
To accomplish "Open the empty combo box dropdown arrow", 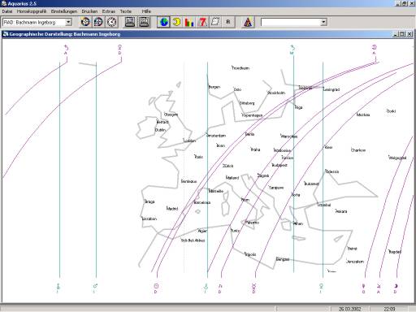I will 323,22.
